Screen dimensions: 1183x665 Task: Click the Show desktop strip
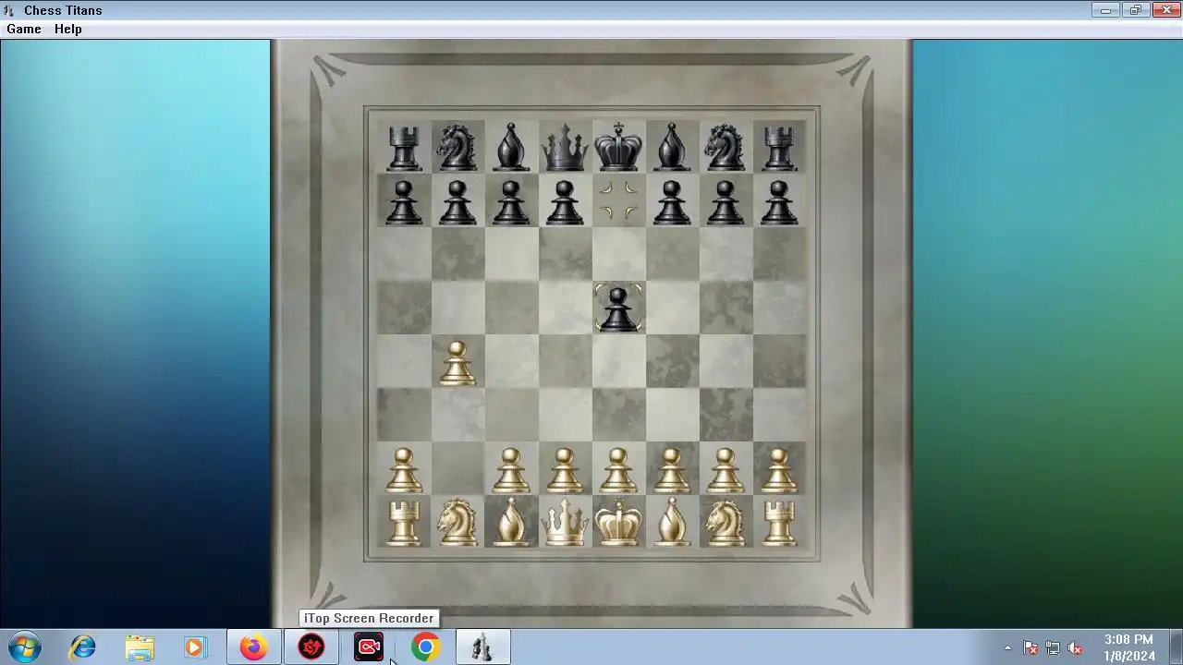1176,647
